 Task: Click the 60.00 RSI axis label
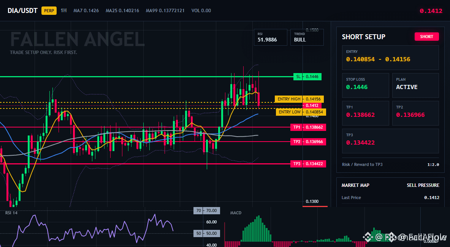[x=211, y=222]
